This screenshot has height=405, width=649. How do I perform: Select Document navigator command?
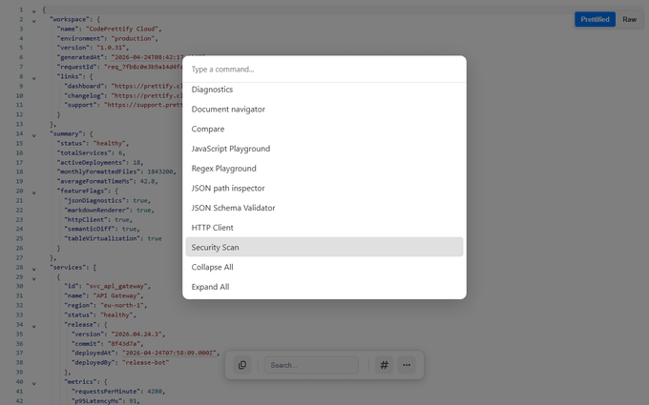[324, 109]
